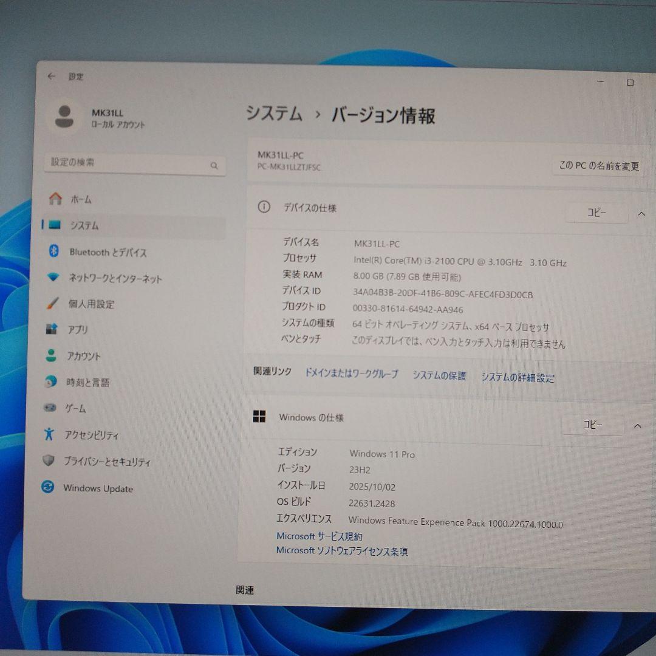Collapse the Windows の仕様 section chevron
Image resolution: width=656 pixels, height=656 pixels.
point(637,425)
